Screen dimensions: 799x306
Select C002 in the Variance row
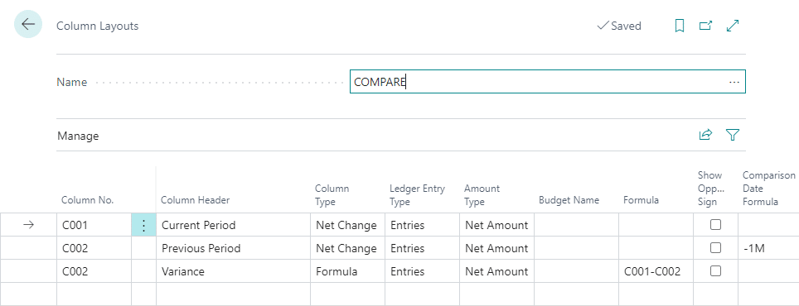tap(94, 271)
